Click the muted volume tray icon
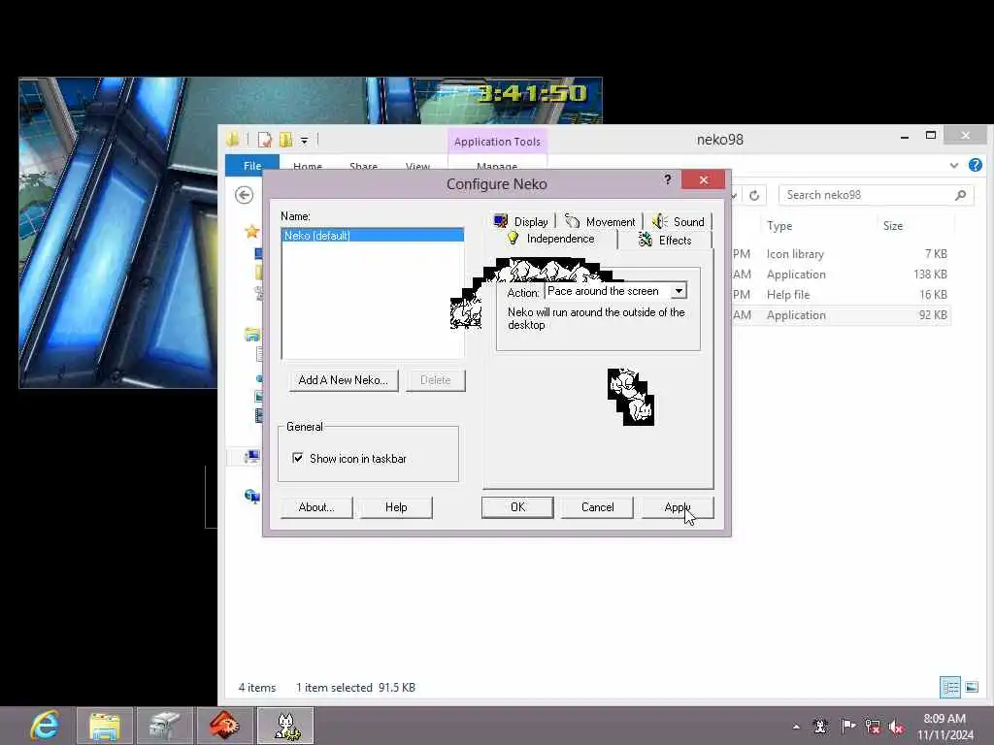 pos(896,728)
